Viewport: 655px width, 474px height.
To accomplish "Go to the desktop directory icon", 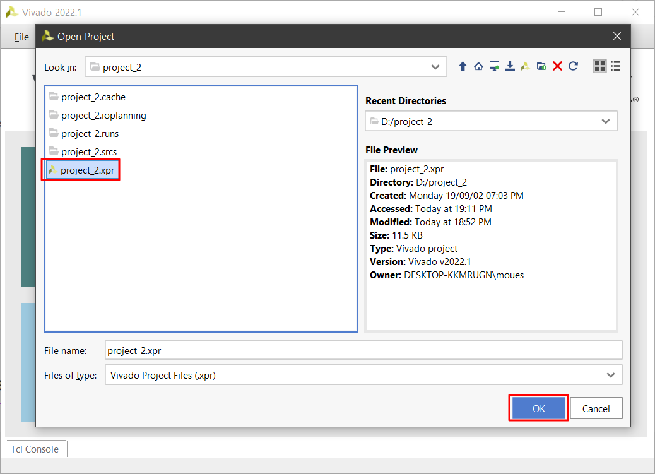I will [494, 66].
